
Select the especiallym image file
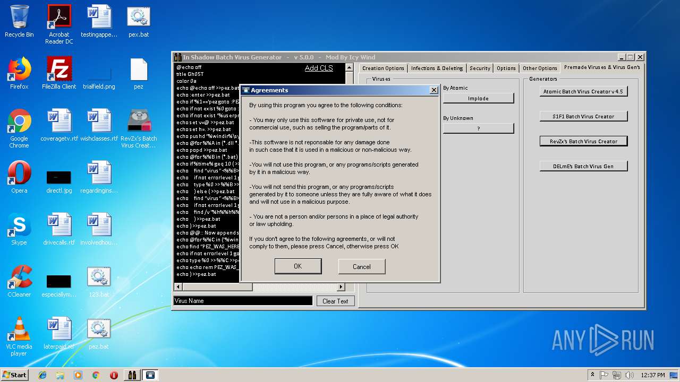[x=59, y=285]
